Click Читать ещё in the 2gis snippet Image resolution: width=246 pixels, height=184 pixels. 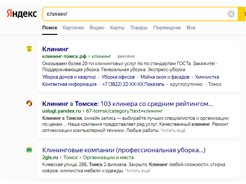(x=137, y=170)
